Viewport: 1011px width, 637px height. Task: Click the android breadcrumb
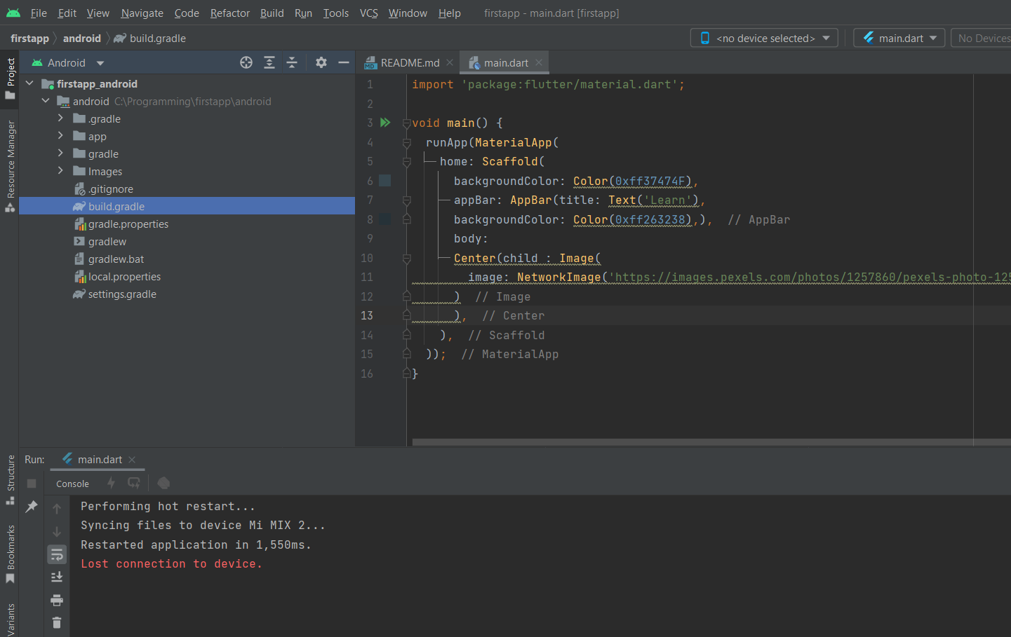click(x=82, y=39)
